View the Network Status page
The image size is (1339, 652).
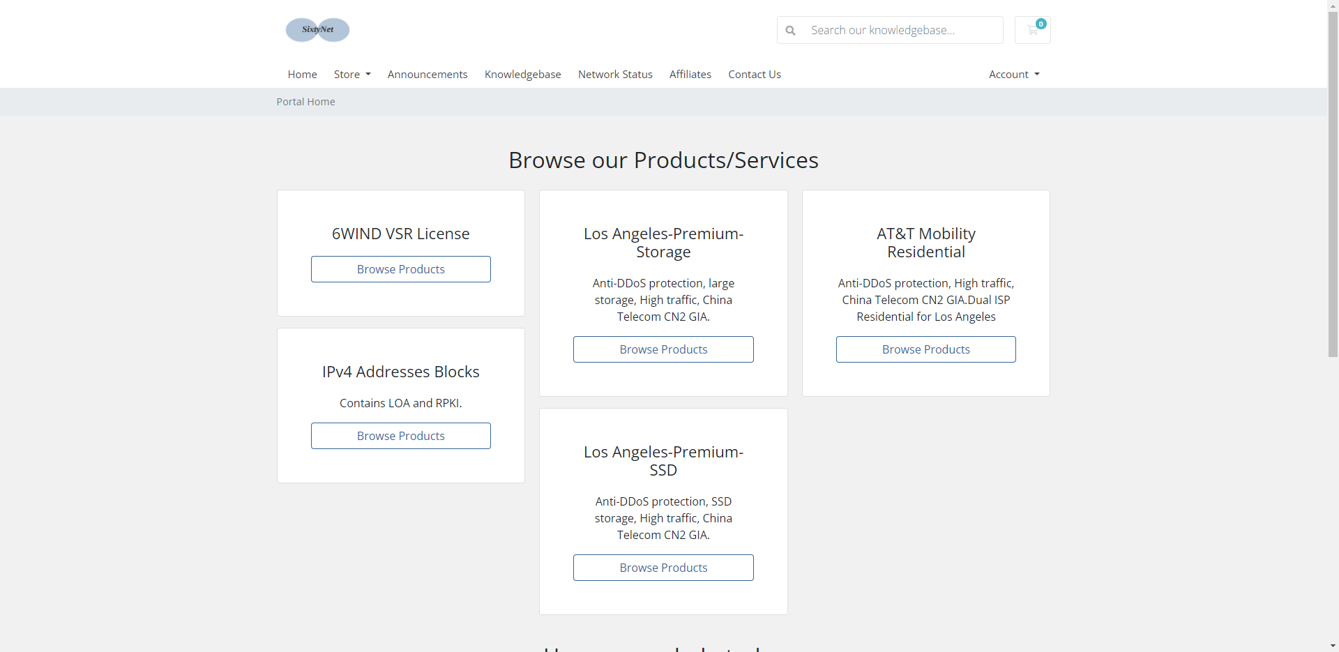point(614,74)
